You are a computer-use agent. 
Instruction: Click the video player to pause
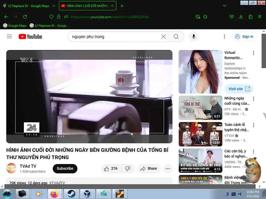89,97
